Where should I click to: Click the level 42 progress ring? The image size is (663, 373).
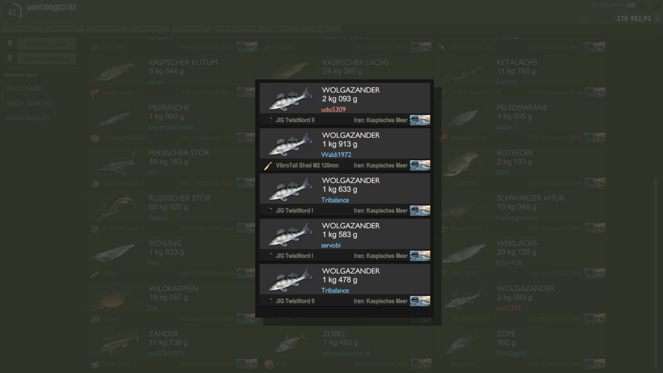(x=12, y=12)
